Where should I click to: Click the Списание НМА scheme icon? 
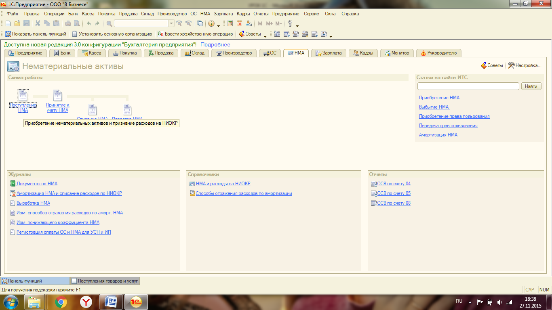(x=93, y=109)
